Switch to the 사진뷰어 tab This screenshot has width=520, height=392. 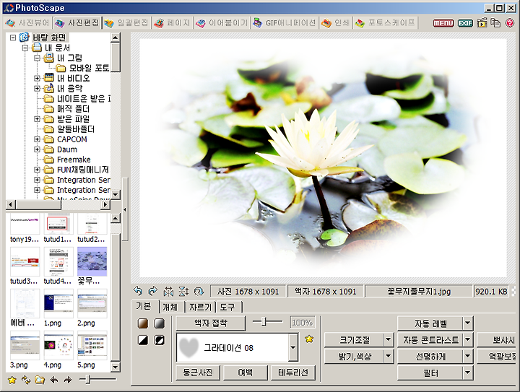pos(27,23)
